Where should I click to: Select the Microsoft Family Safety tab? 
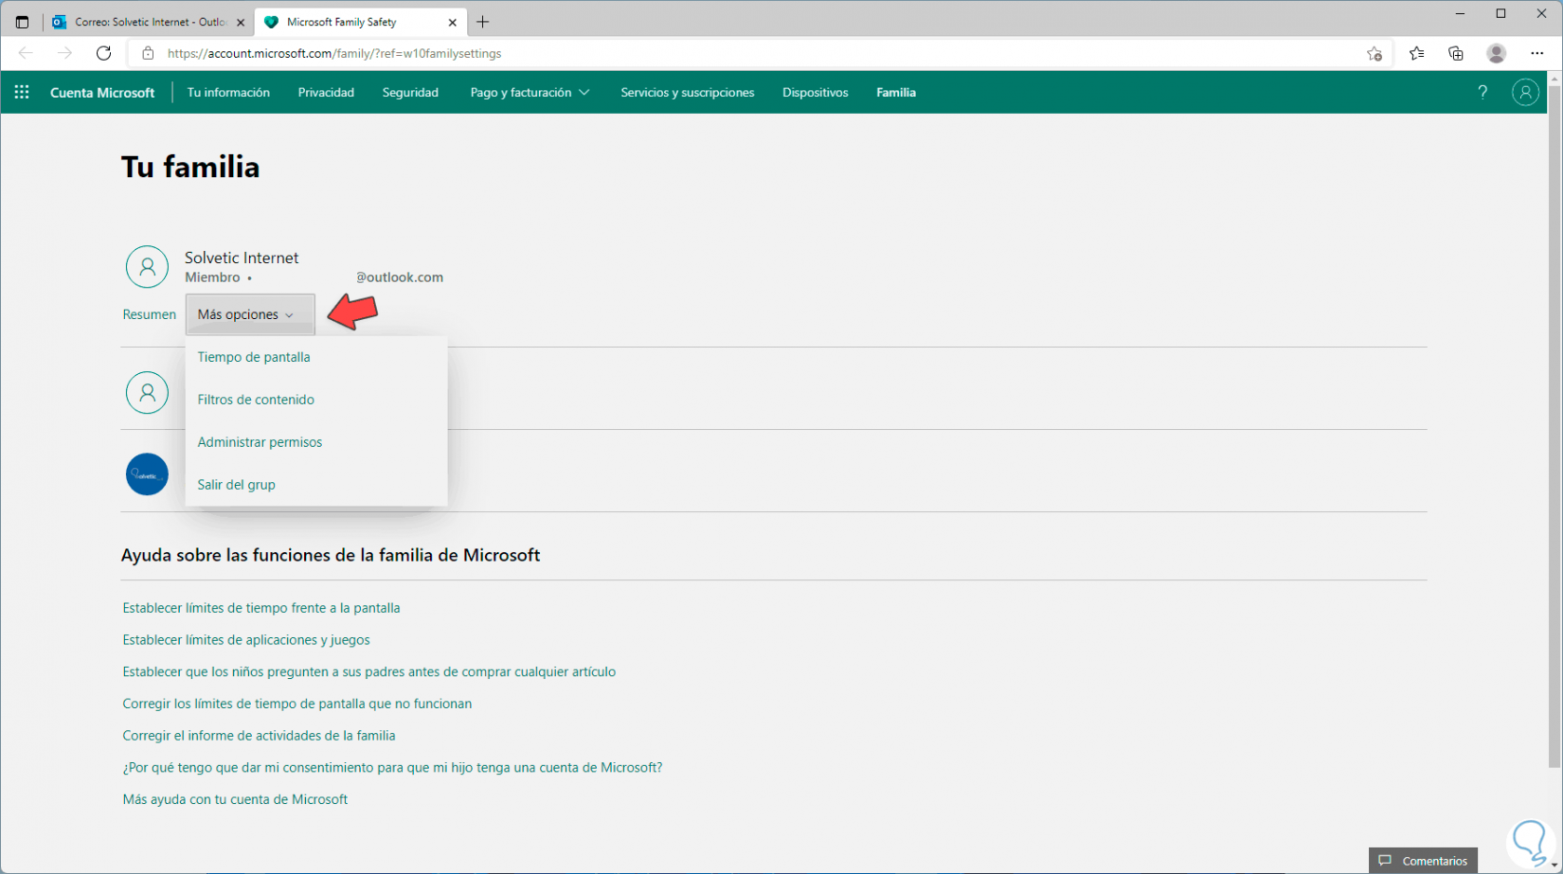360,22
